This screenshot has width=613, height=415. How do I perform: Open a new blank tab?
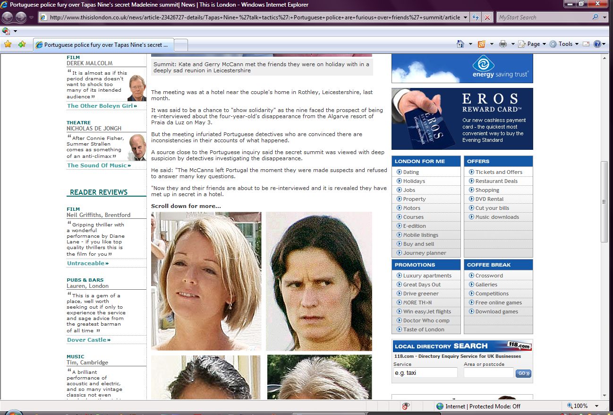click(181, 45)
